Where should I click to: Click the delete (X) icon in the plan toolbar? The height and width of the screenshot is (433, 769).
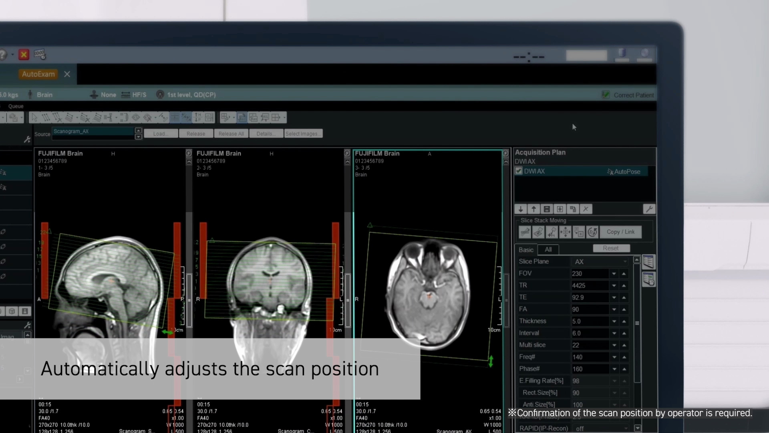pyautogui.click(x=586, y=209)
